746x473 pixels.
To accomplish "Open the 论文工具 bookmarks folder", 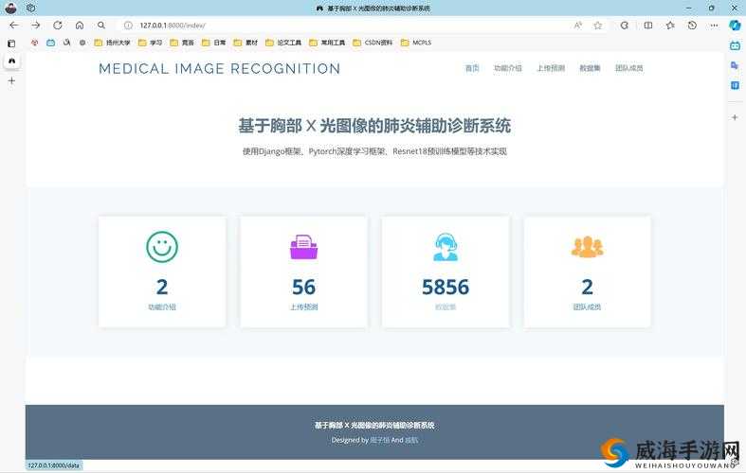I will coord(283,43).
